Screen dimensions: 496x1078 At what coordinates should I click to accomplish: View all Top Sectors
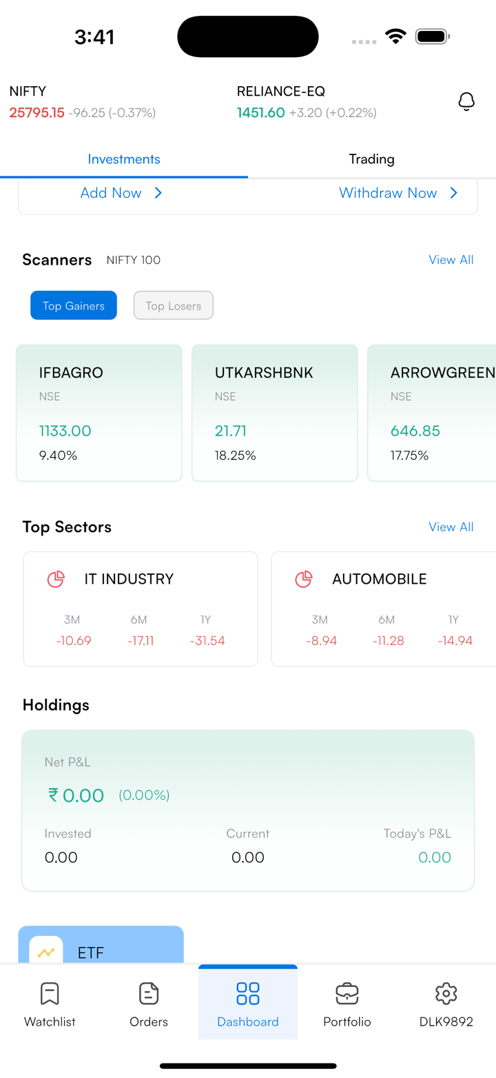(x=451, y=527)
